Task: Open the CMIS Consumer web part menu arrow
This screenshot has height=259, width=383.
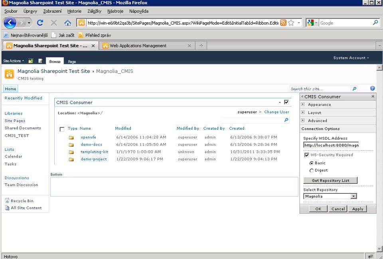Action: [280, 102]
